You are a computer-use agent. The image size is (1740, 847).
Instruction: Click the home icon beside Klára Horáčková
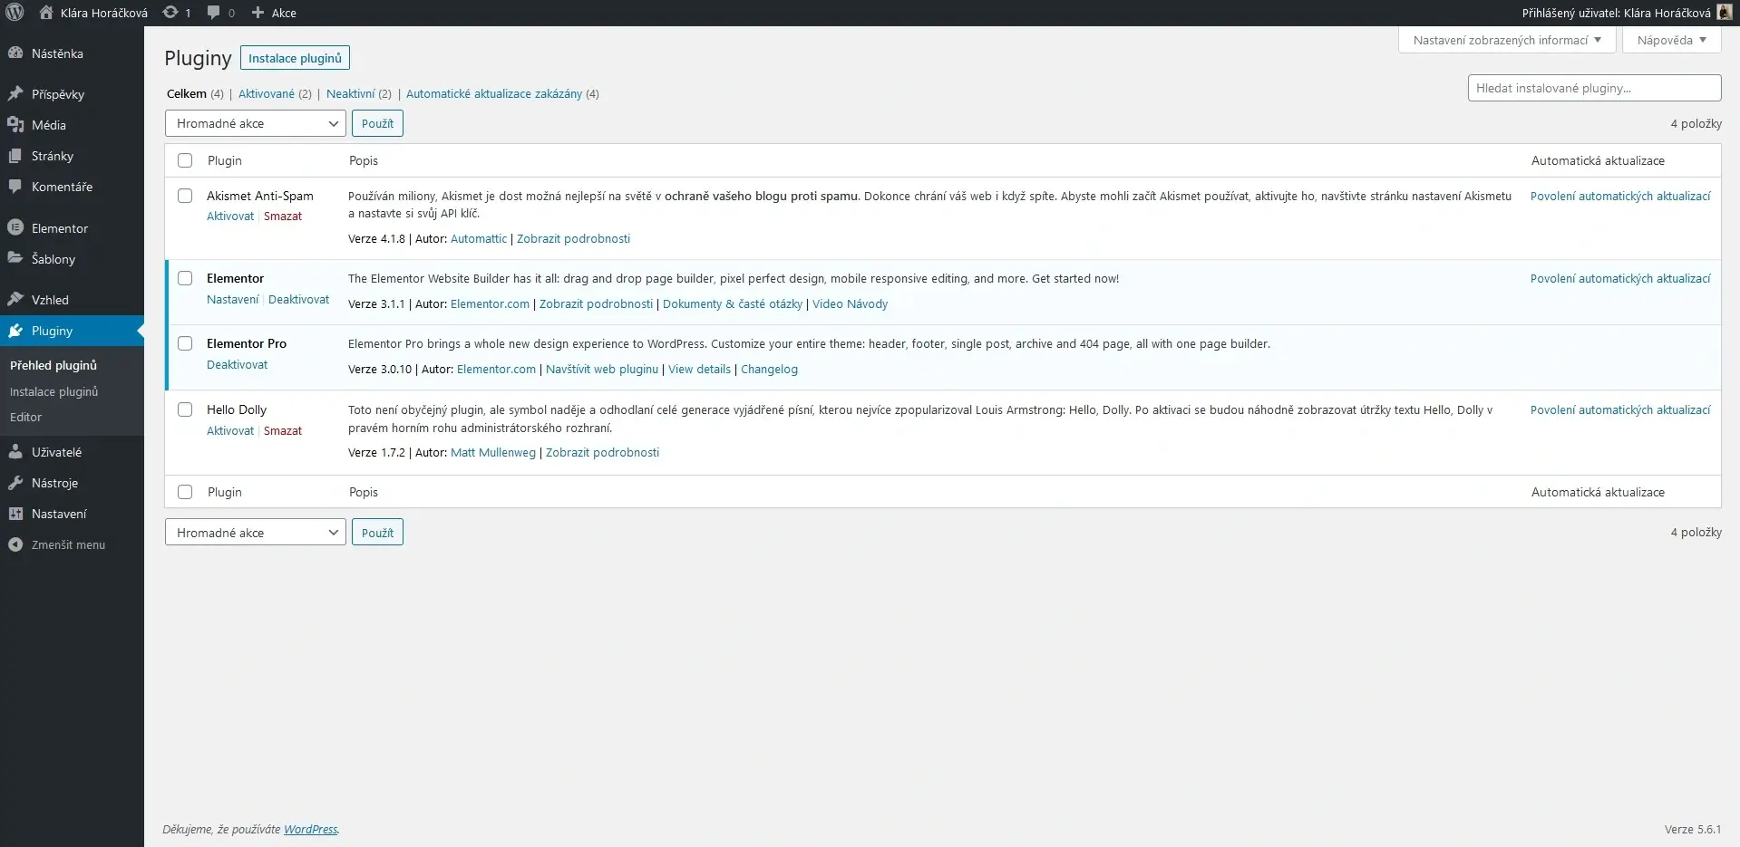pos(46,13)
